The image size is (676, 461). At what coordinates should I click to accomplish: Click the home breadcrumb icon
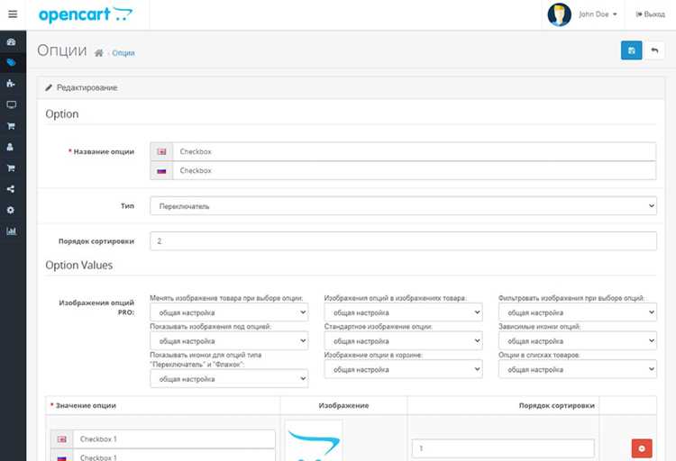(99, 53)
